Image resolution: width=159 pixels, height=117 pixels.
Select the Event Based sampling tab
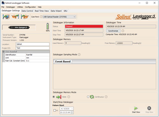[x=63, y=62]
